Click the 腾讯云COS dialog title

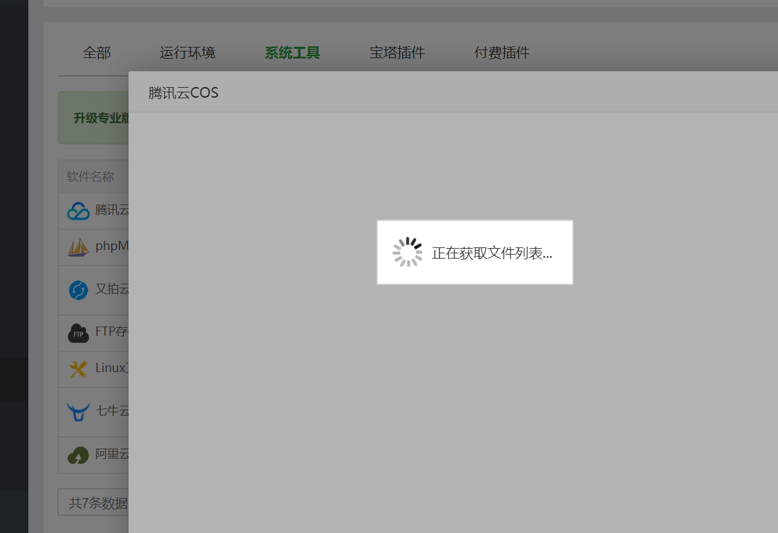[183, 93]
